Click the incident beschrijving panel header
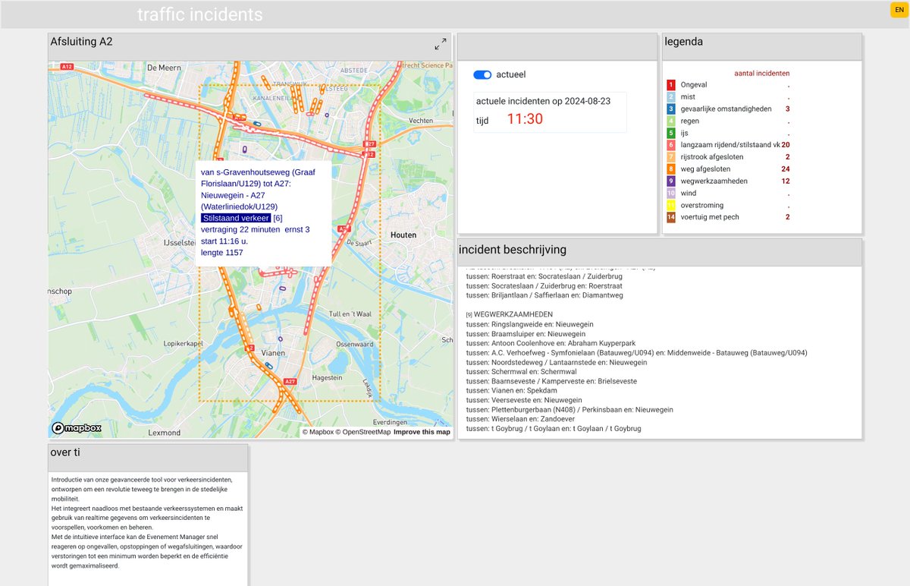The height and width of the screenshot is (586, 910). pos(660,253)
